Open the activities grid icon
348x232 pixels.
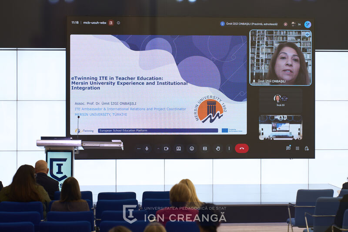(x=298, y=148)
